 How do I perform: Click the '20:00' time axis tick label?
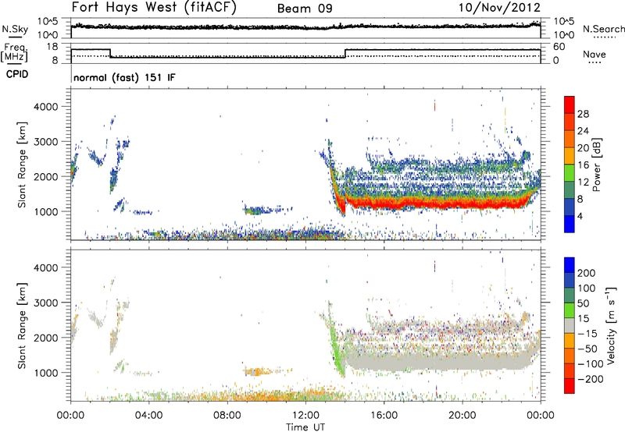(x=462, y=416)
